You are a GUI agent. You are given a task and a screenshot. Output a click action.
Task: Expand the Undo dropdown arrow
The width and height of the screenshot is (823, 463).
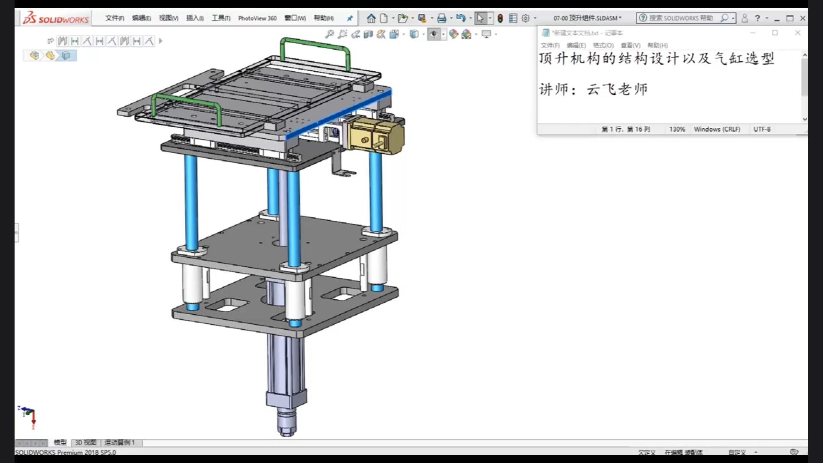[x=471, y=18]
